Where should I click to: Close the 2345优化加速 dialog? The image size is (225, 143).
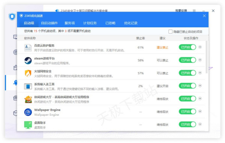tap(204, 16)
